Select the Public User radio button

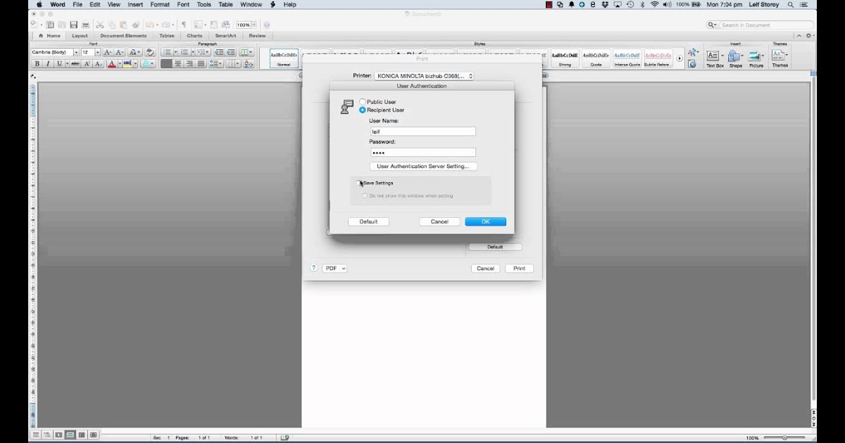363,102
